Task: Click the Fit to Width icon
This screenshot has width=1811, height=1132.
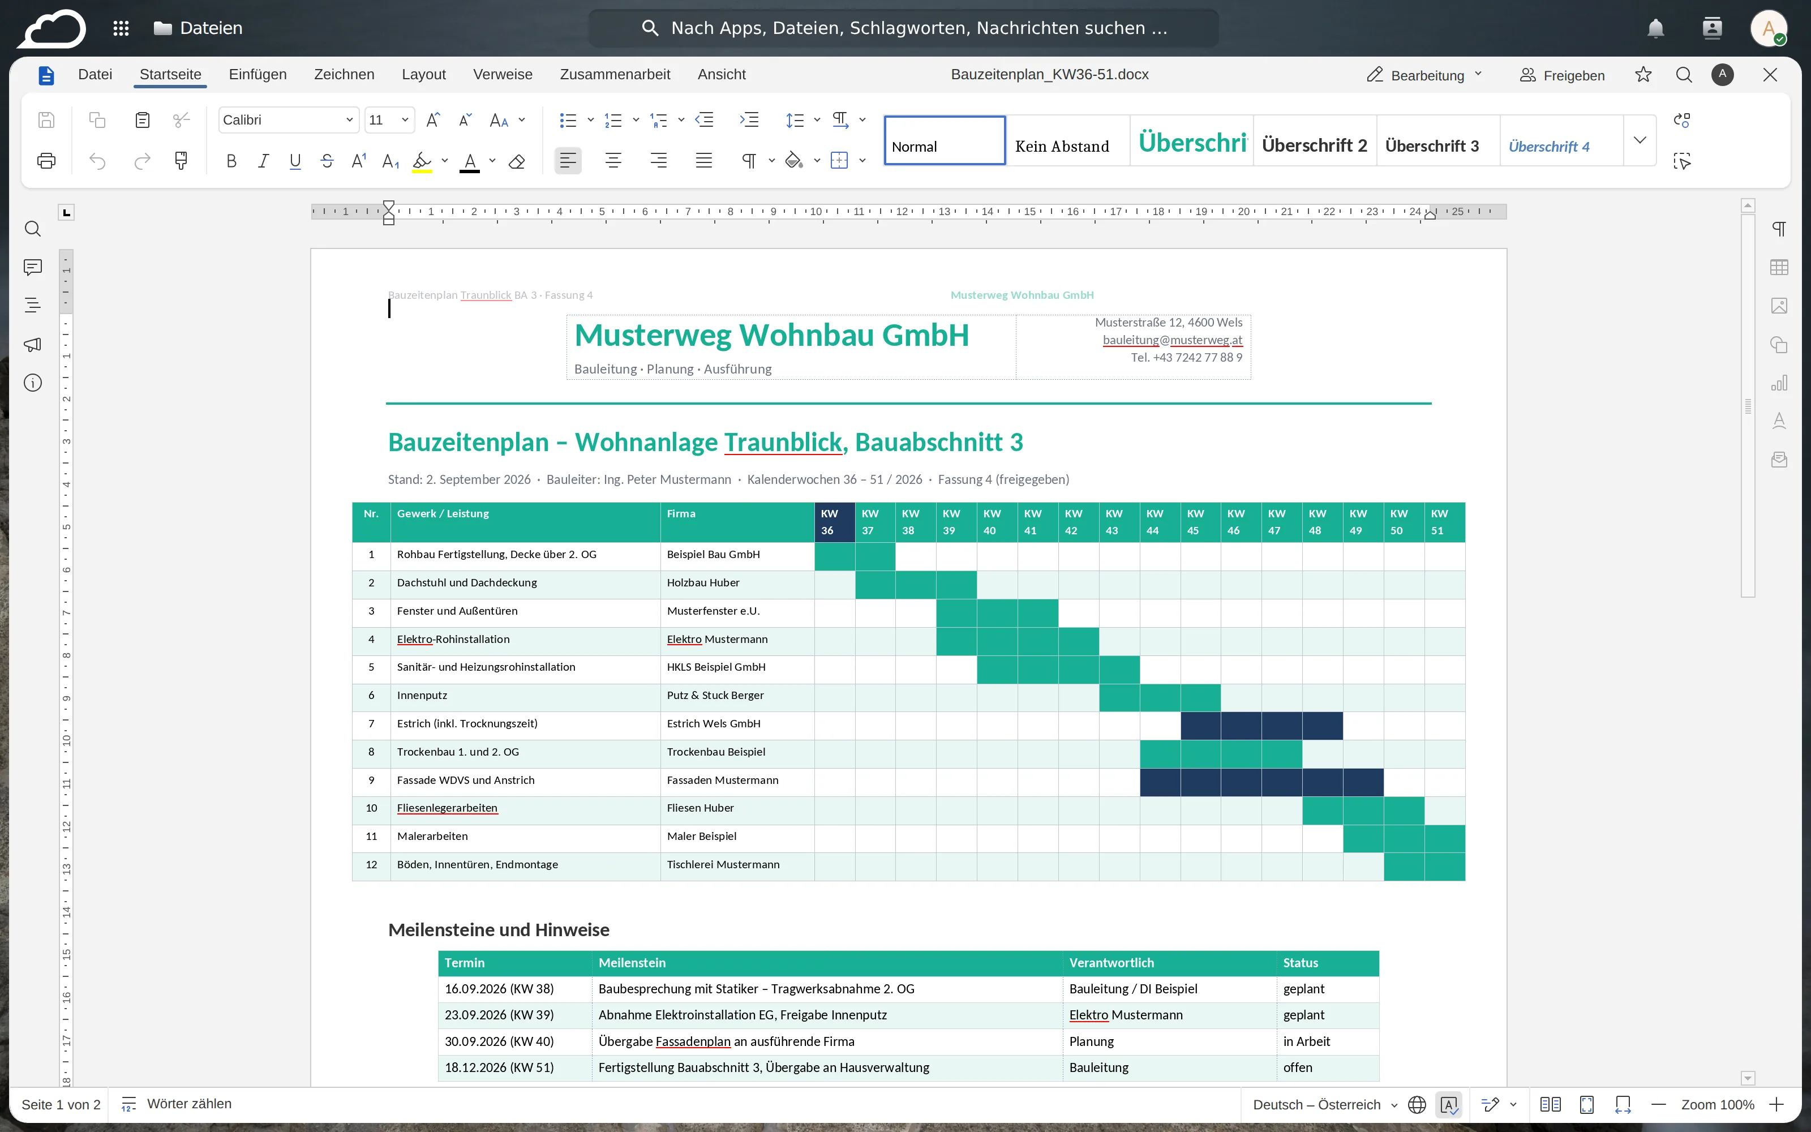Action: pos(1623,1104)
